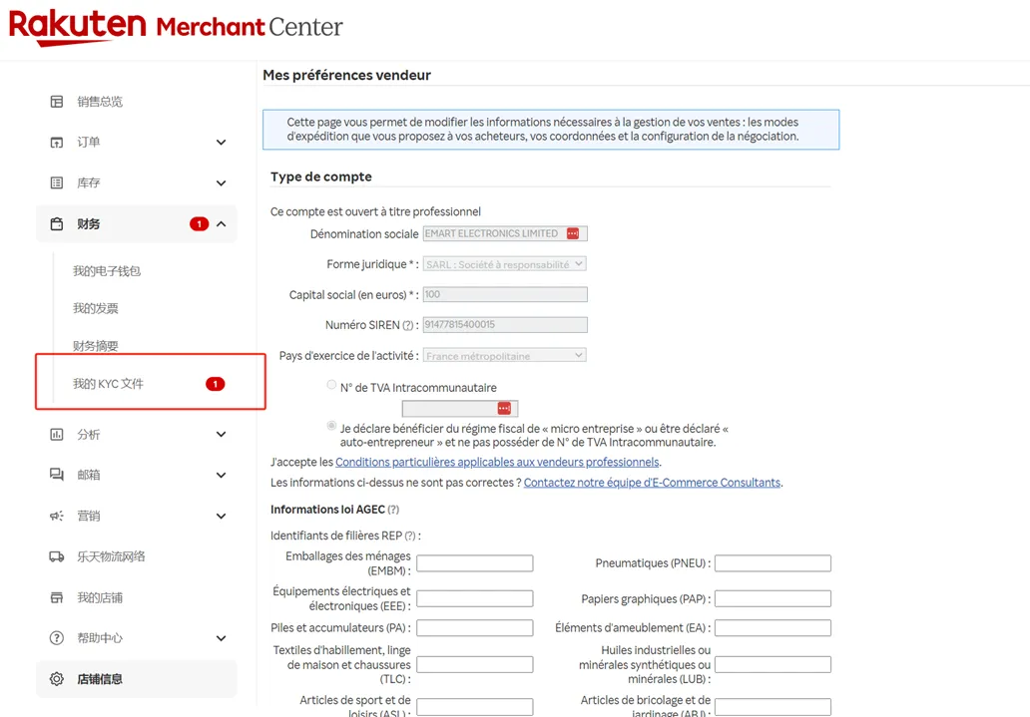This screenshot has height=717, width=1030.
Task: Collapse the 财务 finance section chevron
Action: coord(221,224)
